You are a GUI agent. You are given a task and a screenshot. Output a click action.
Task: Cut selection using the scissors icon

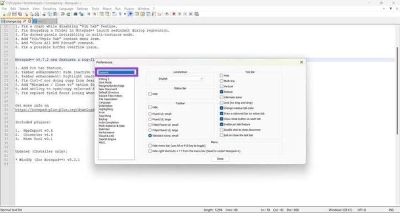pos(44,14)
